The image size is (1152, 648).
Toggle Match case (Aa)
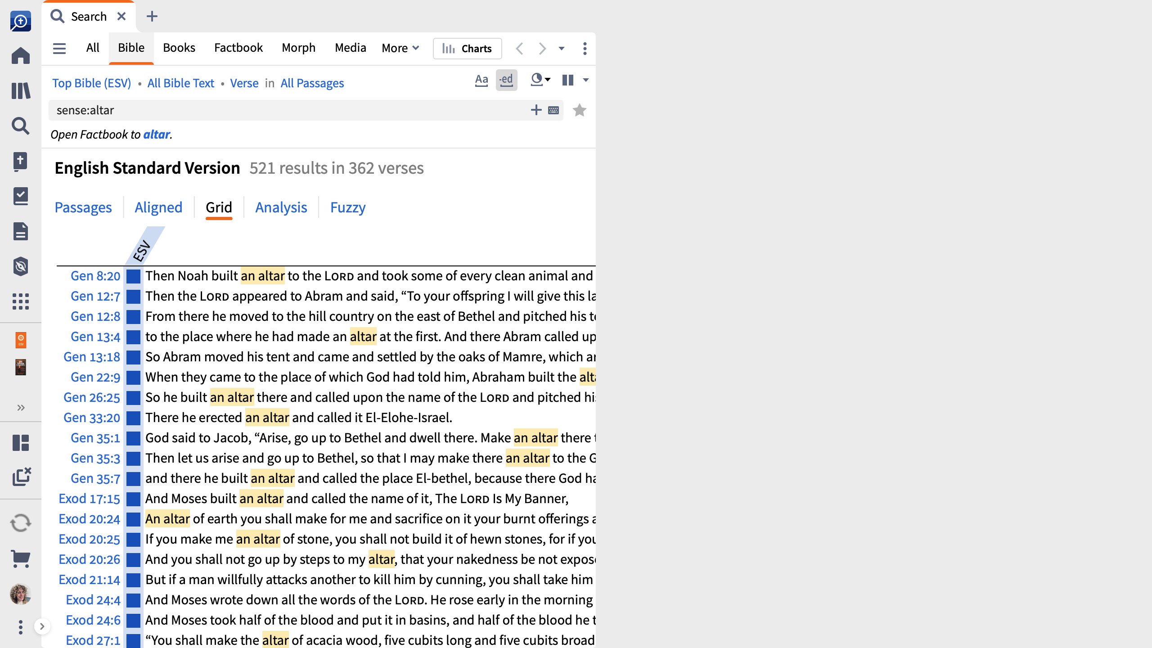(x=481, y=80)
